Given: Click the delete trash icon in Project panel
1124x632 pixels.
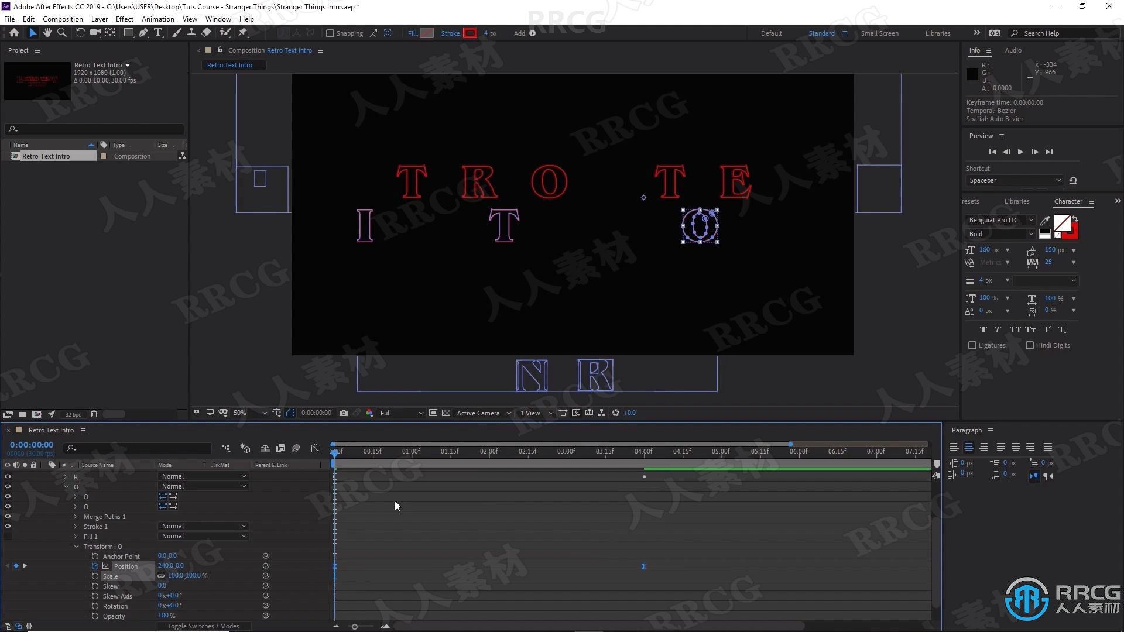Looking at the screenshot, I should click(x=94, y=414).
